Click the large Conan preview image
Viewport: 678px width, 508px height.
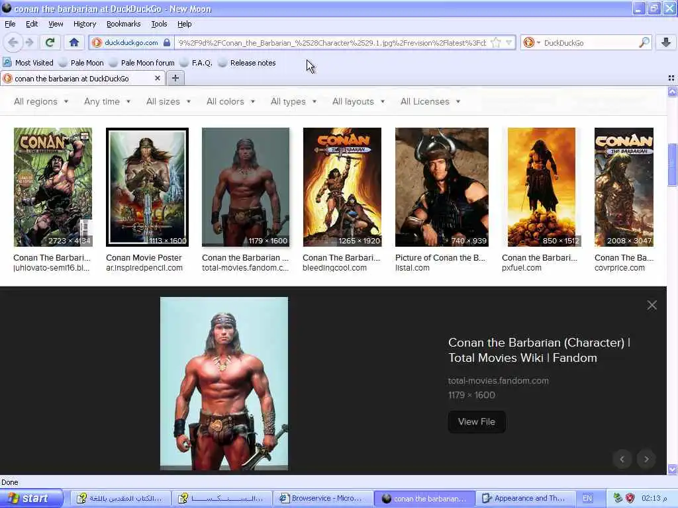click(x=224, y=384)
